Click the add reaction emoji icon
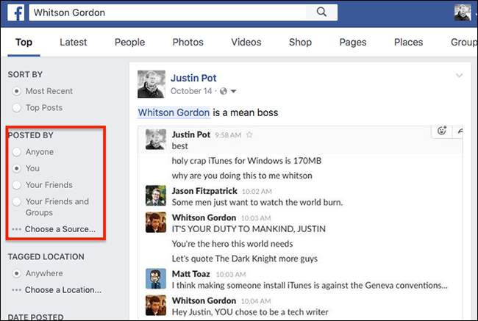 [442, 131]
